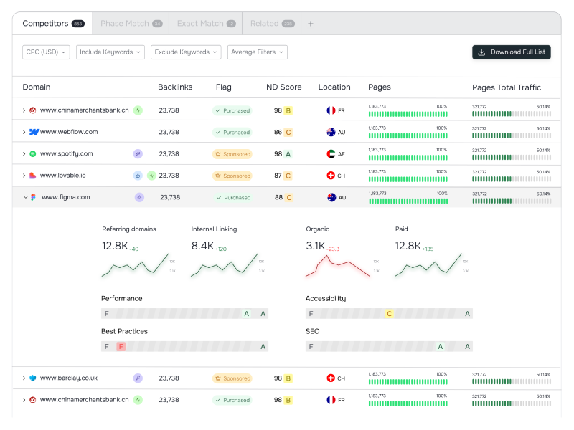
Task: Switch to the Competitors tab
Action: pyautogui.click(x=53, y=24)
